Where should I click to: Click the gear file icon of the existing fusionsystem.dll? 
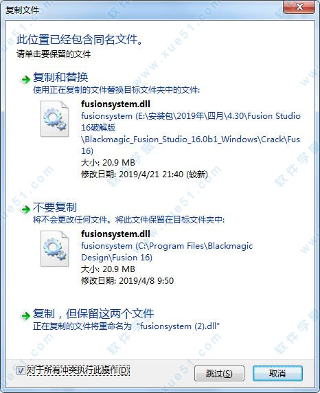coord(55,249)
